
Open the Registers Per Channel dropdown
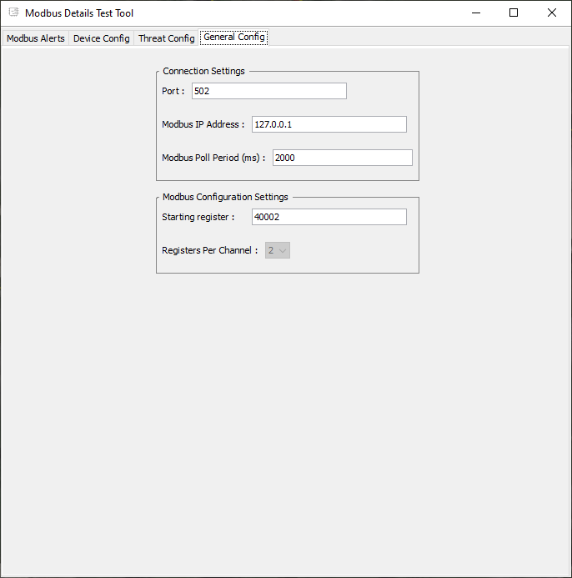pos(278,250)
